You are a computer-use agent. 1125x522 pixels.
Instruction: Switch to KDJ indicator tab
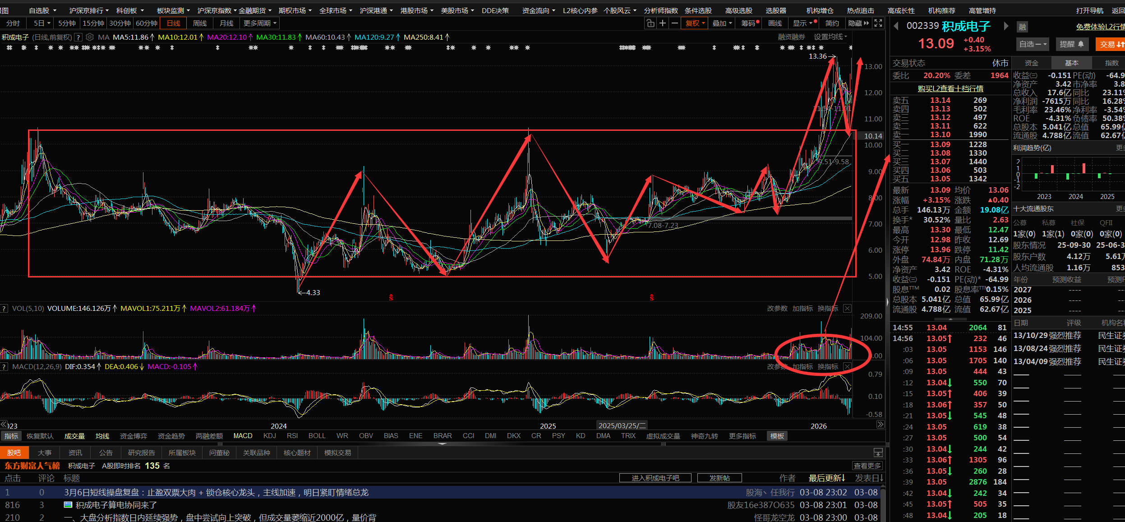pos(269,436)
